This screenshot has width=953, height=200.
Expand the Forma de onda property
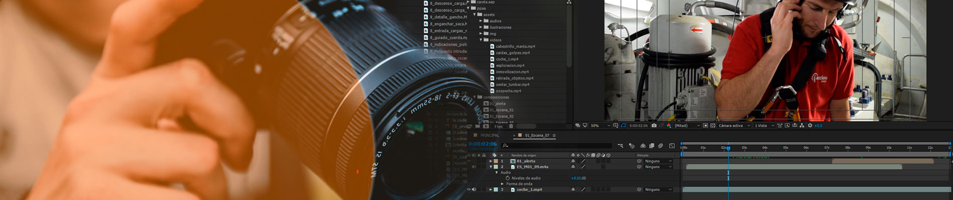503,184
